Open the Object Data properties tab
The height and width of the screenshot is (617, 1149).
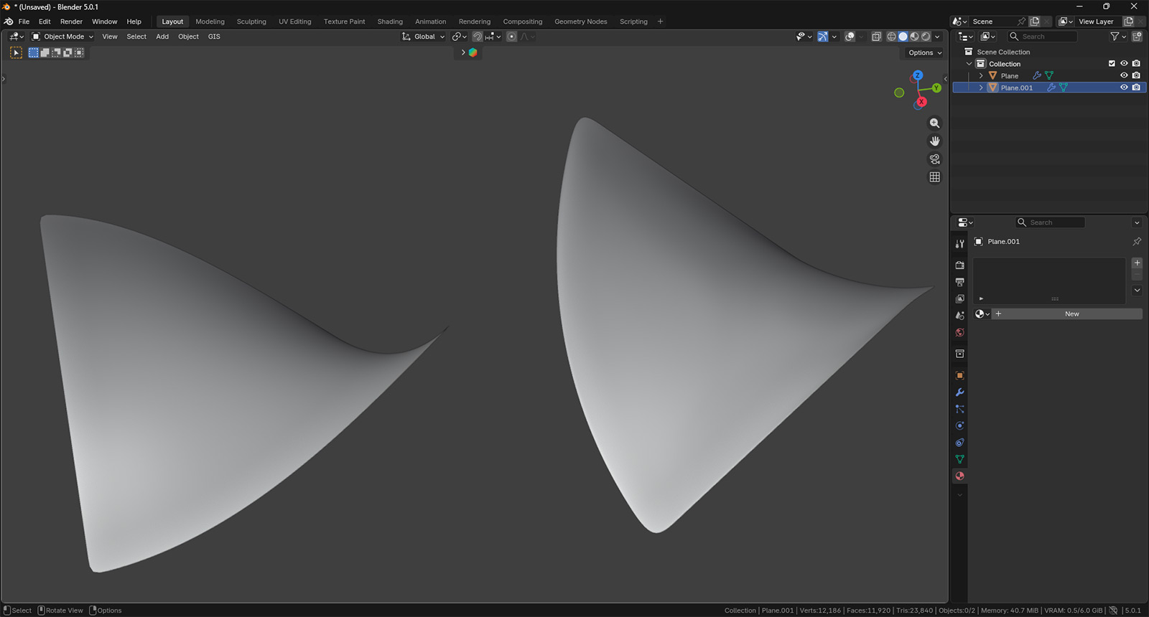959,459
